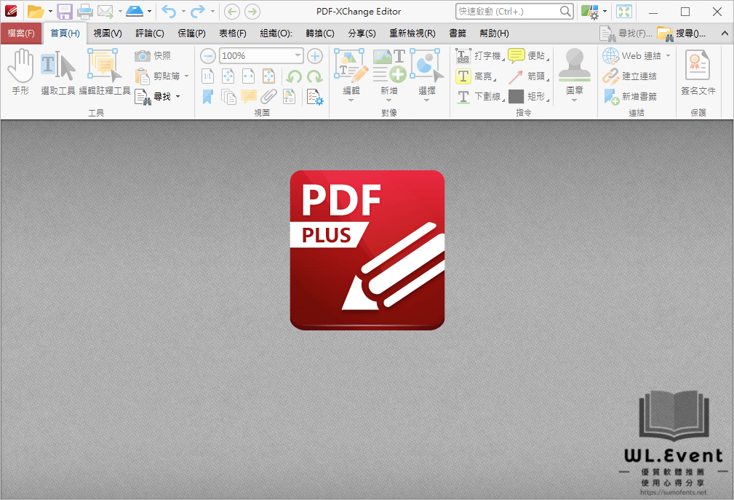Select the Arrow (箭頭) tool
Viewport: 734px width, 500px height.
529,76
